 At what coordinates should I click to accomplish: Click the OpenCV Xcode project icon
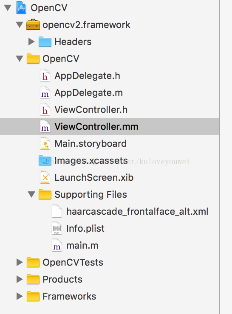[21, 8]
